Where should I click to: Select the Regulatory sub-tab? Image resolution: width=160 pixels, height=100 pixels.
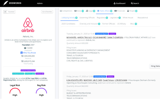point(102,18)
